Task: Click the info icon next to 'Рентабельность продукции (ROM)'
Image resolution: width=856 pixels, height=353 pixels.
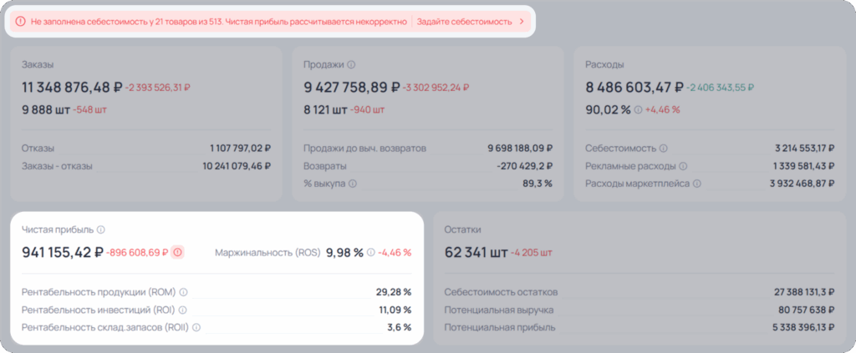Action: 183,293
